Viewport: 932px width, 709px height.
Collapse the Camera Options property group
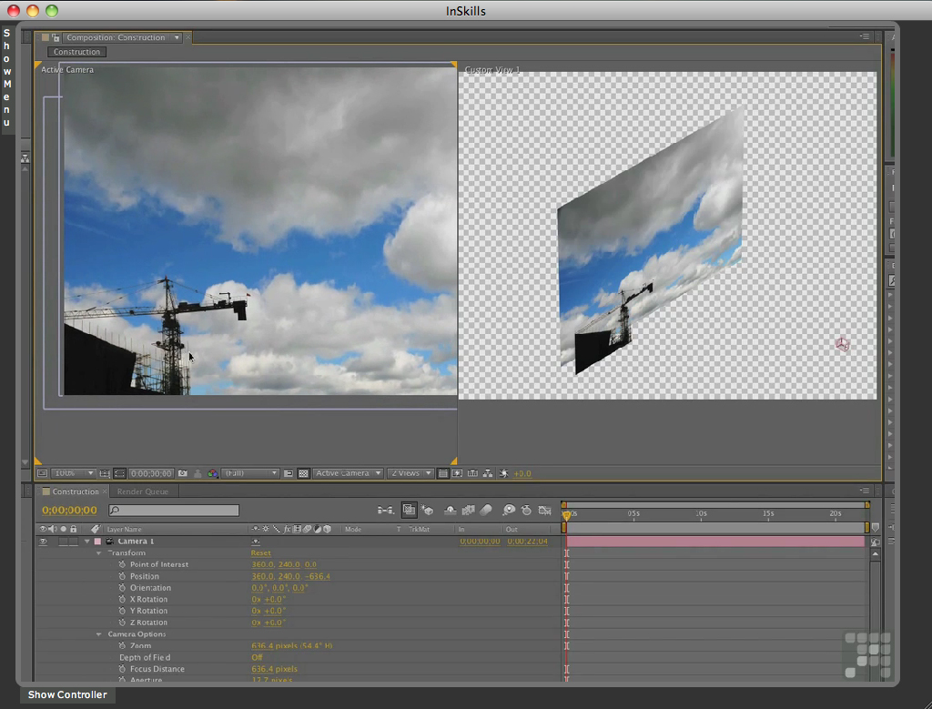99,634
